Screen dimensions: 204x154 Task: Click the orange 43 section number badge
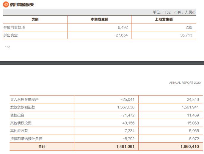6,4
